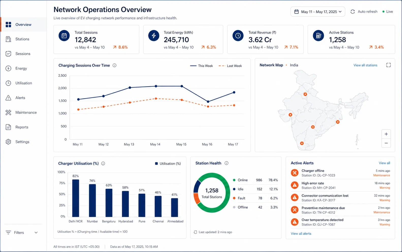Select Alerts in the sidebar
Image resolution: width=402 pixels, height=252 pixels.
[23, 98]
